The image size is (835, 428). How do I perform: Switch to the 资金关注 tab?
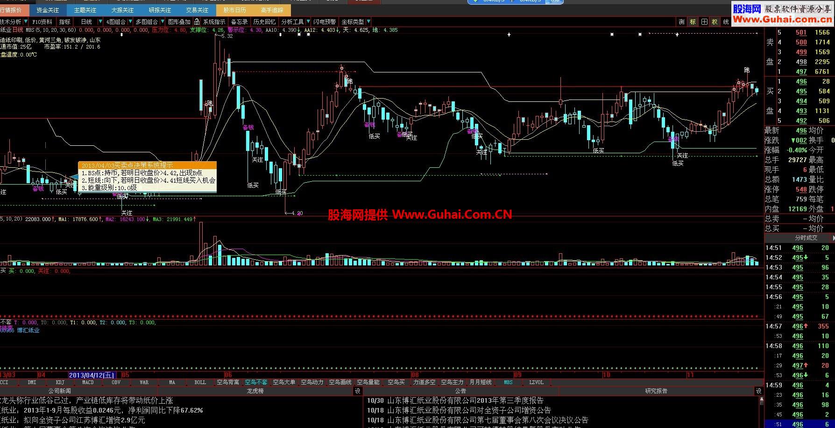point(48,10)
